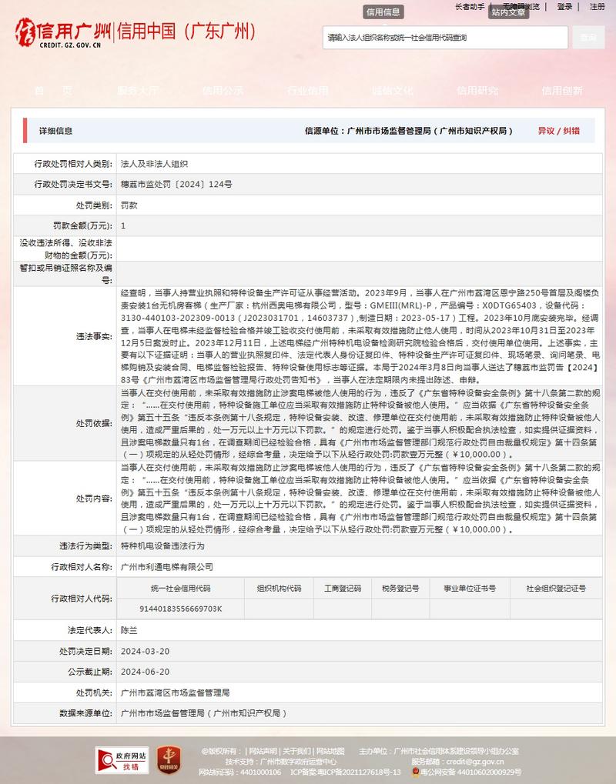
Task: Click the 登录 login link
Action: 564,6
